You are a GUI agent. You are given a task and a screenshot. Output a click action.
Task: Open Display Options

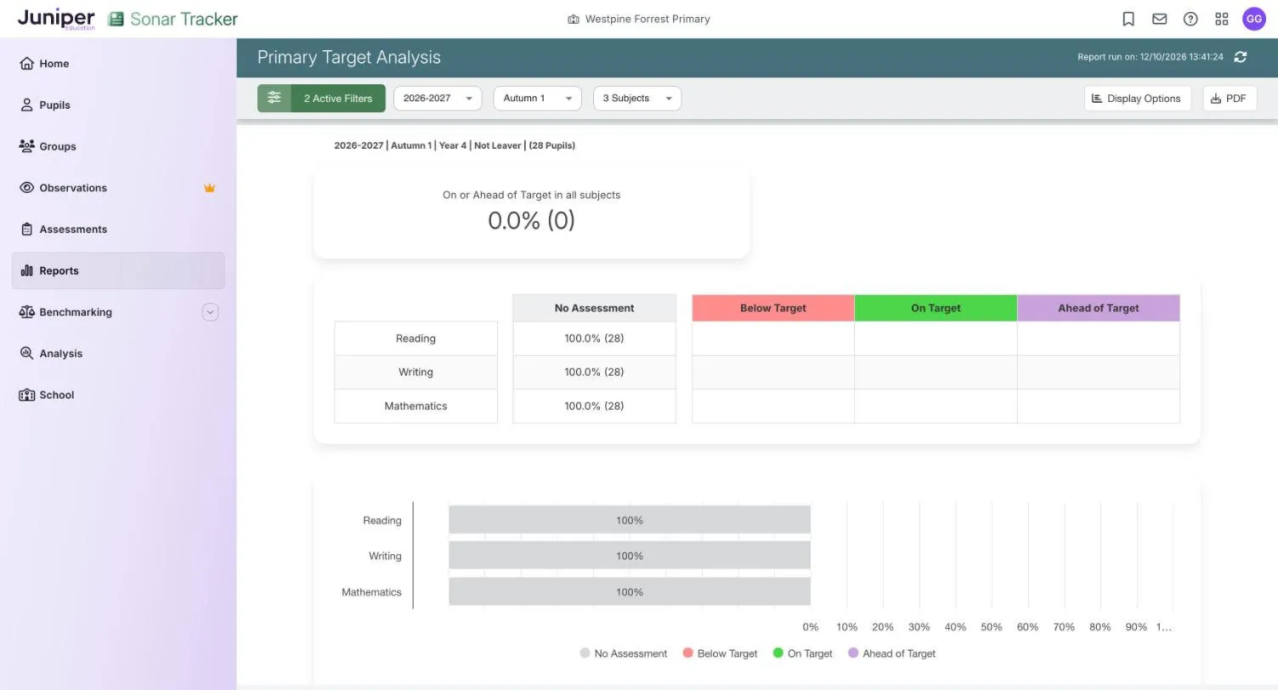pyautogui.click(x=1137, y=98)
